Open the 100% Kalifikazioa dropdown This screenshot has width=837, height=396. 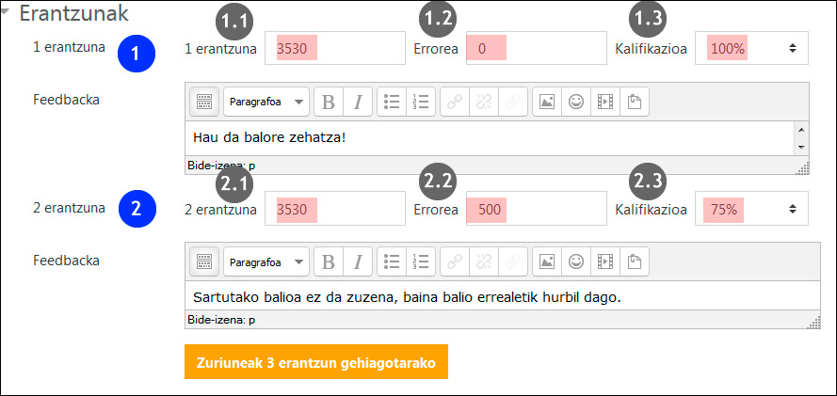(750, 47)
